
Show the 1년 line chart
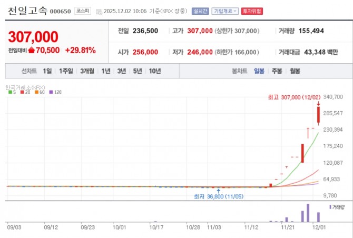(106, 71)
